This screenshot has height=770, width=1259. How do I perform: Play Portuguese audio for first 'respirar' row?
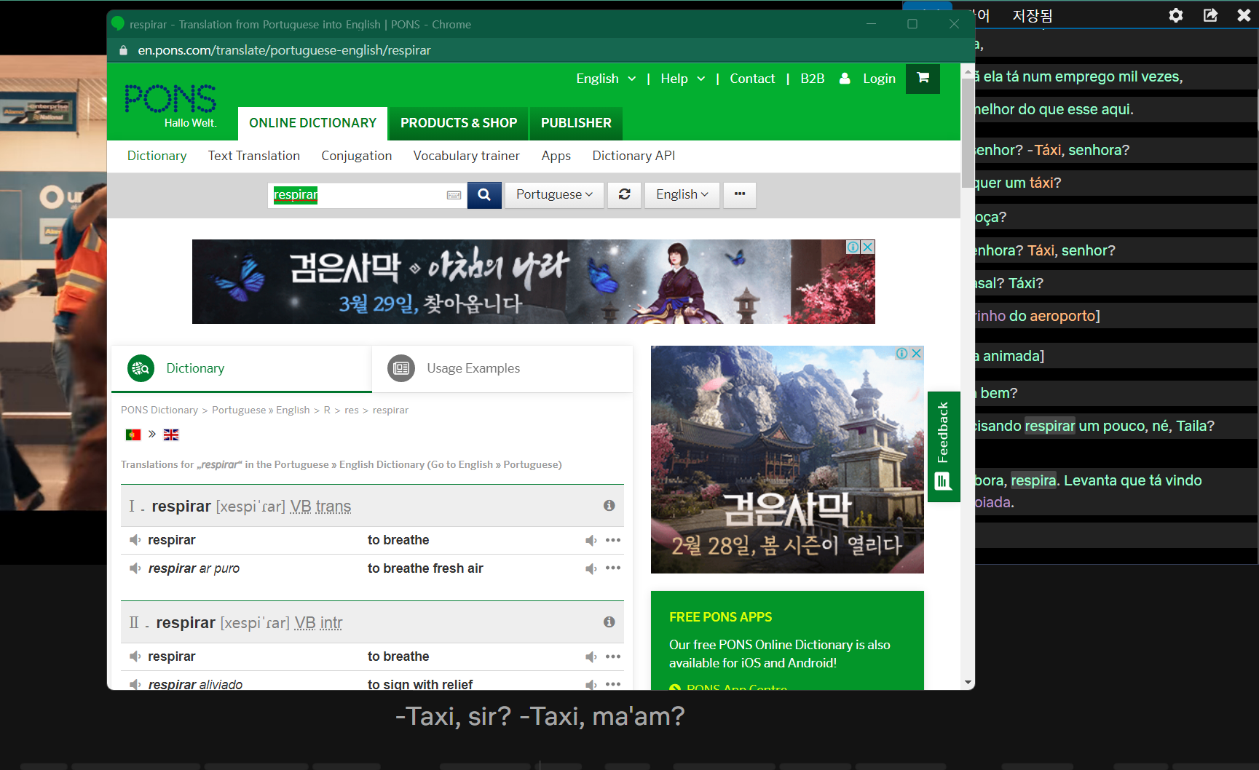135,540
